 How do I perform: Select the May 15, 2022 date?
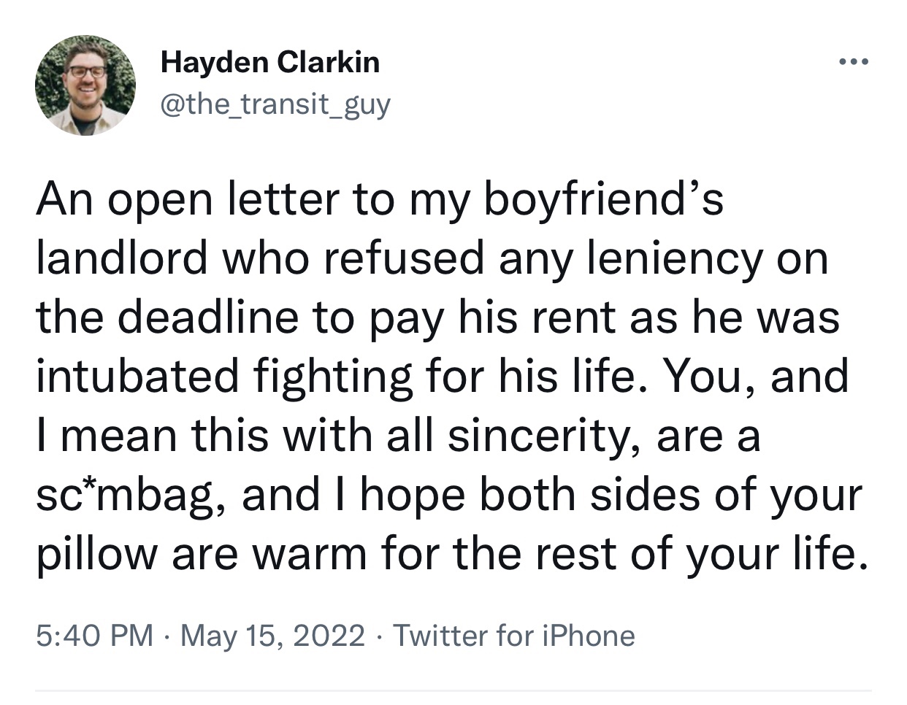272,636
